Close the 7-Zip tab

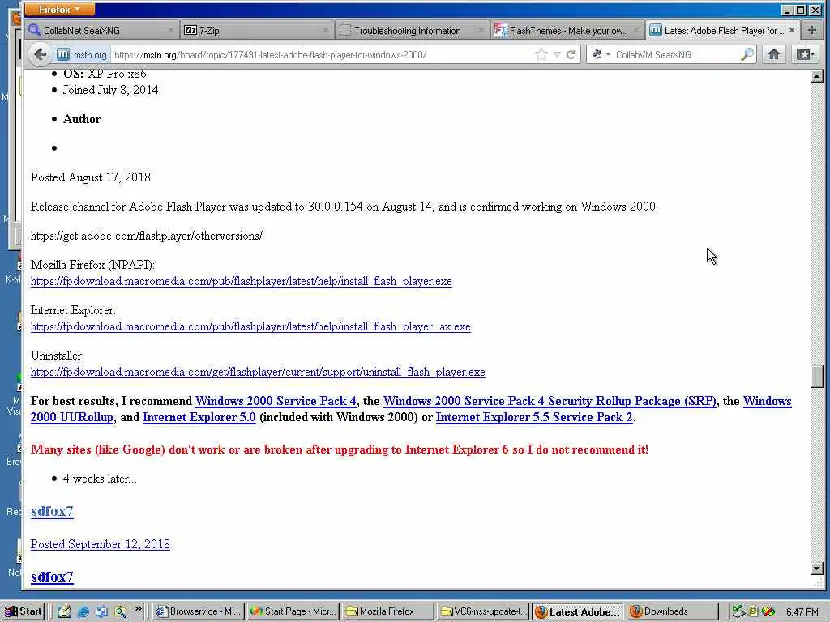326,31
